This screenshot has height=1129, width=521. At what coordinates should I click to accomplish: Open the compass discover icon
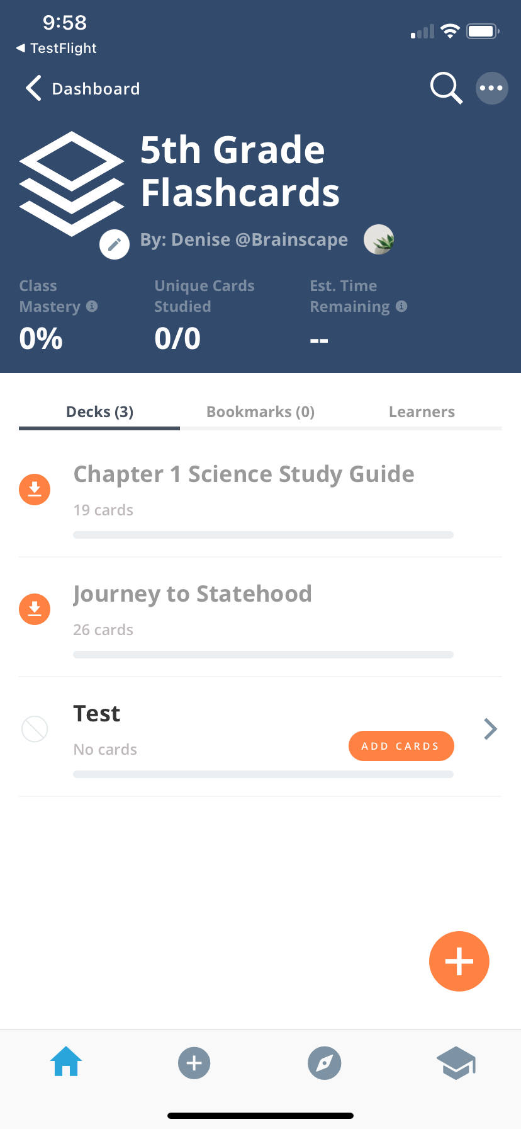[x=325, y=1063]
